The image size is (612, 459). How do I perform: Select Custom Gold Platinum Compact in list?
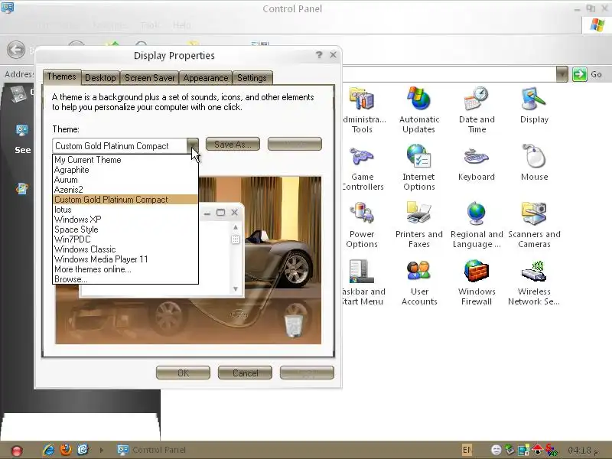tap(125, 200)
